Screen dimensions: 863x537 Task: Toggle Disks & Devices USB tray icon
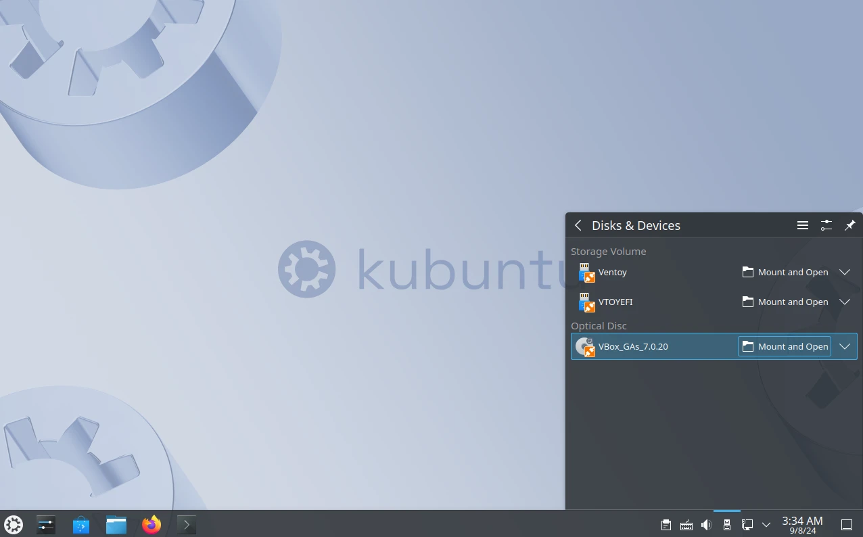point(727,525)
